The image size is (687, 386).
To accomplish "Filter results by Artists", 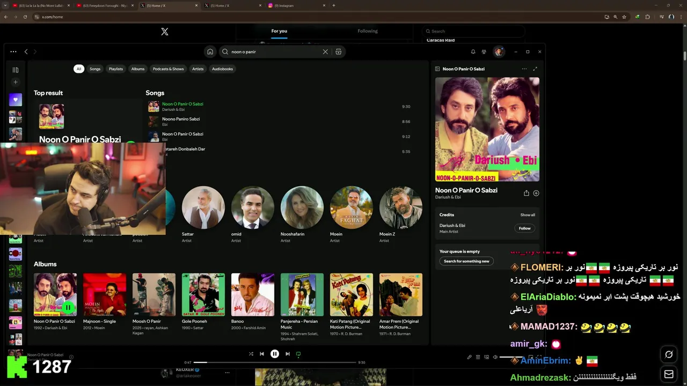I will pyautogui.click(x=198, y=69).
